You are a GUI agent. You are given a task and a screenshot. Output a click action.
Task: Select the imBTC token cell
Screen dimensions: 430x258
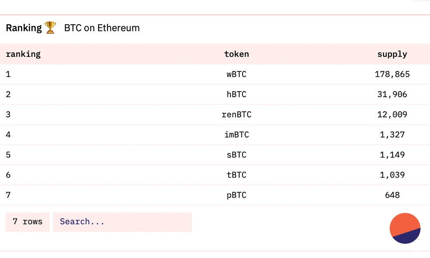pos(236,135)
